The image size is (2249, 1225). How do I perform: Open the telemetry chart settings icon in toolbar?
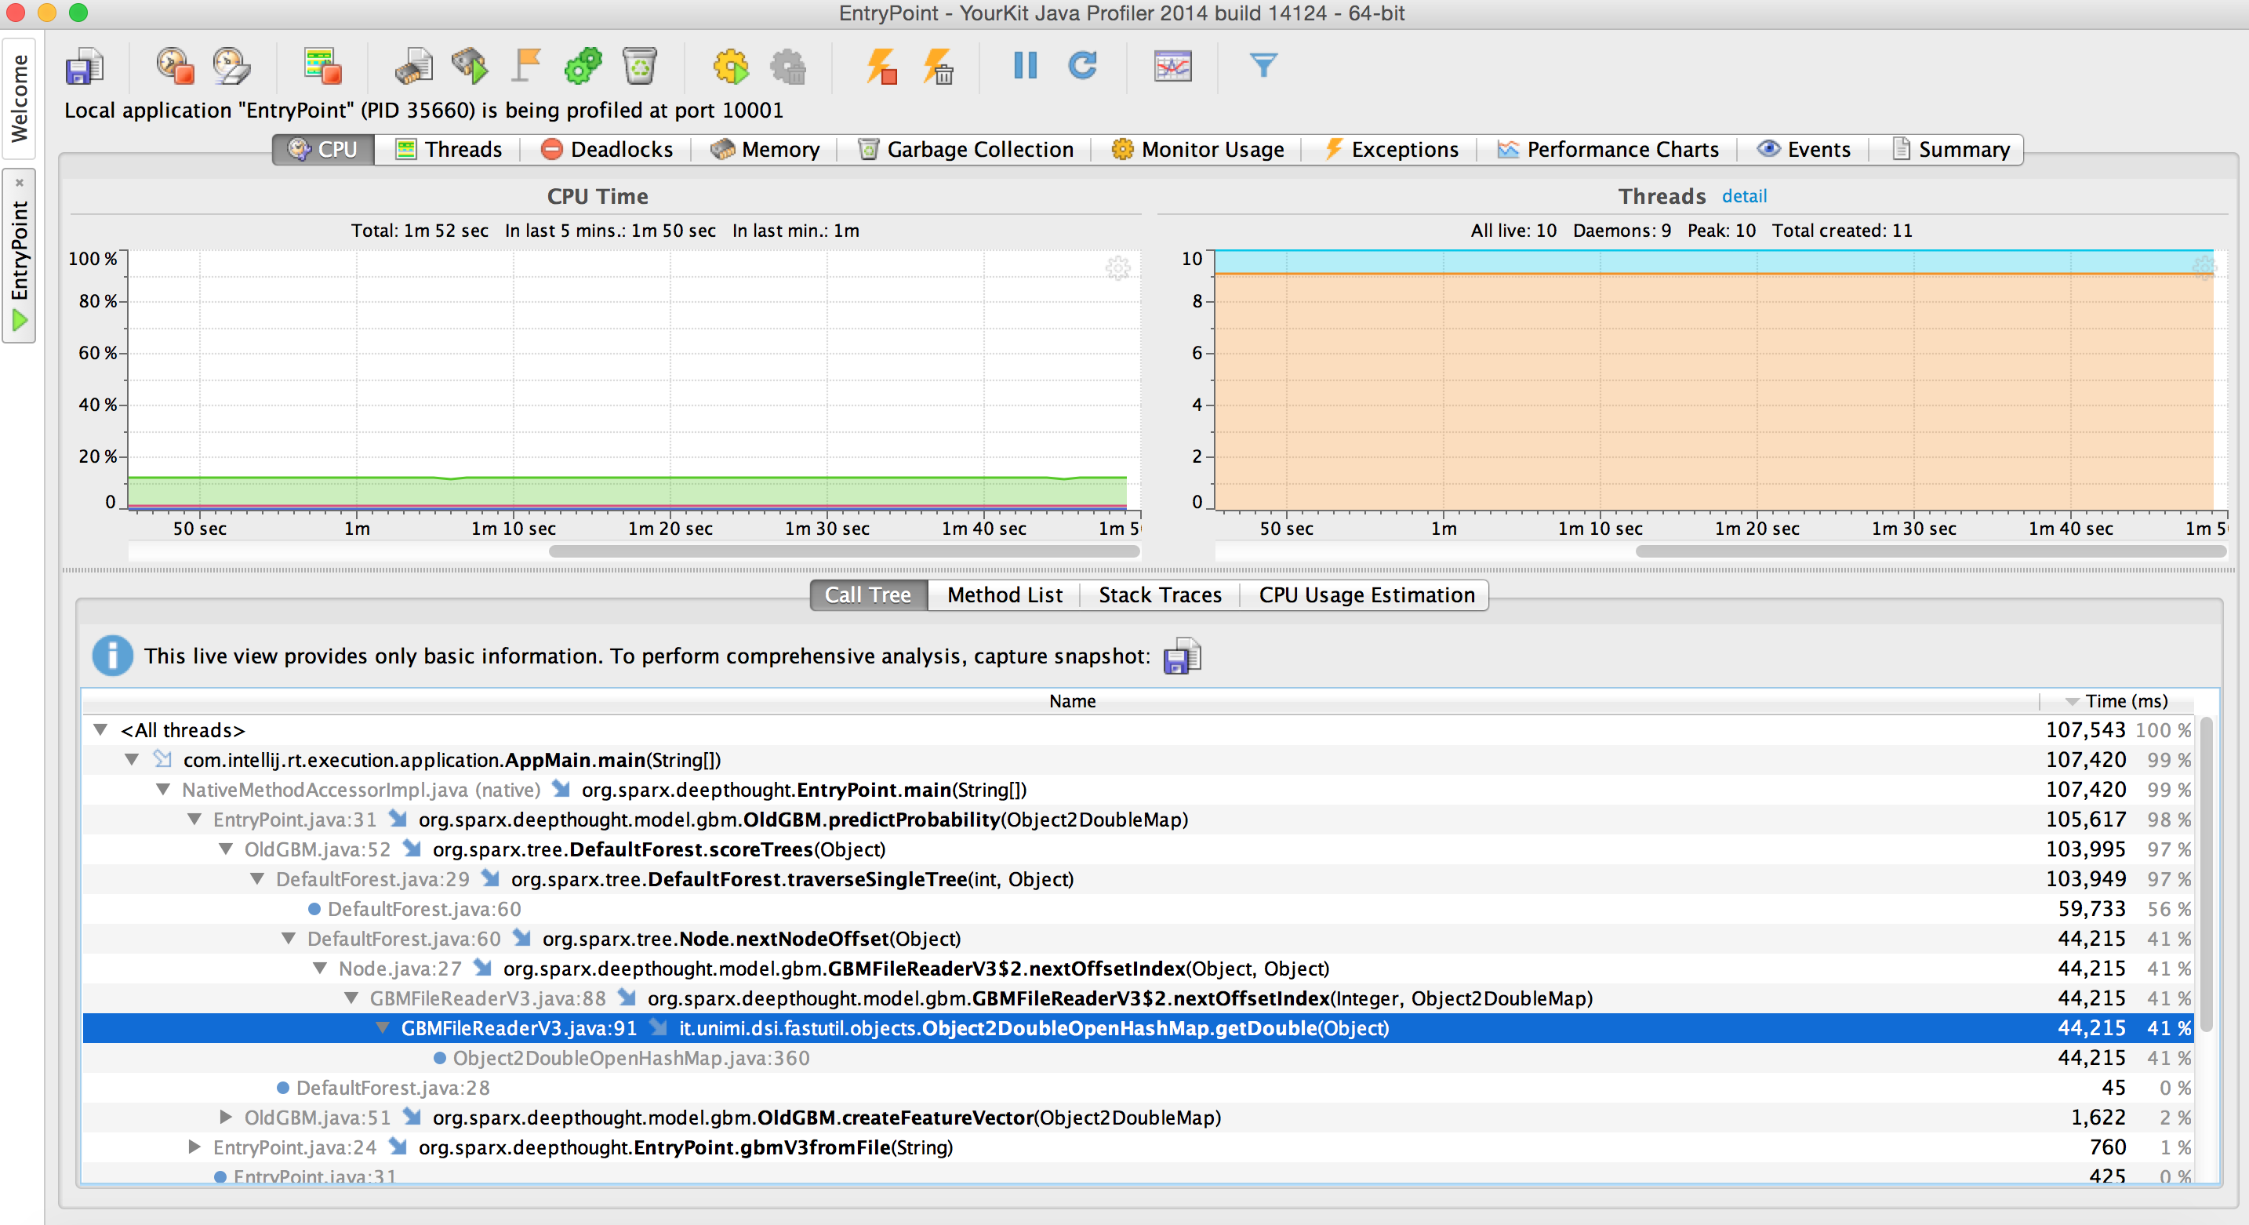pyautogui.click(x=1172, y=67)
